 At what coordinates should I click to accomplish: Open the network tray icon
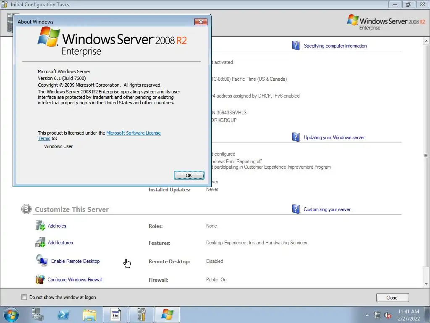(378, 315)
